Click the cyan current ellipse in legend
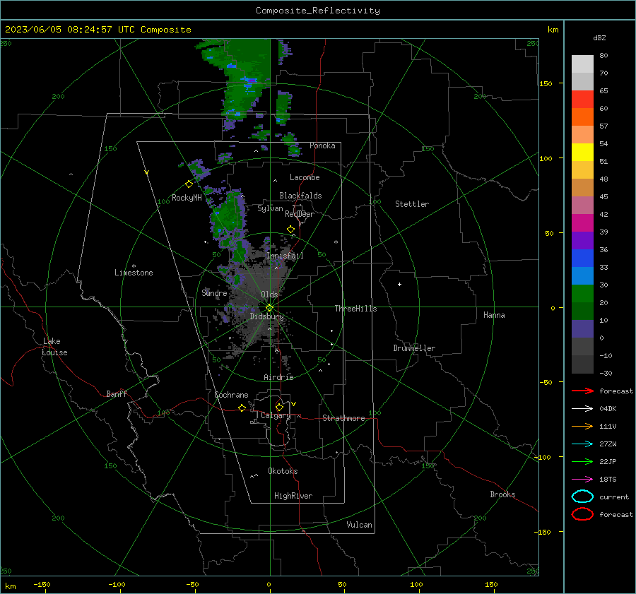This screenshot has width=636, height=594. click(582, 497)
